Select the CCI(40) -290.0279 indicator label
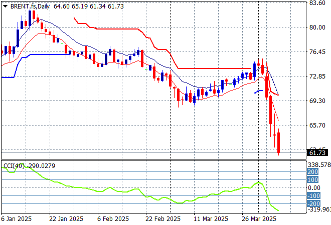The width and height of the screenshot is (331, 225). point(30,166)
